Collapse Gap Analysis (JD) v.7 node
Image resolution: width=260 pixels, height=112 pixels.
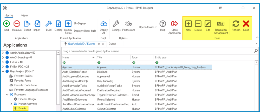3,71
